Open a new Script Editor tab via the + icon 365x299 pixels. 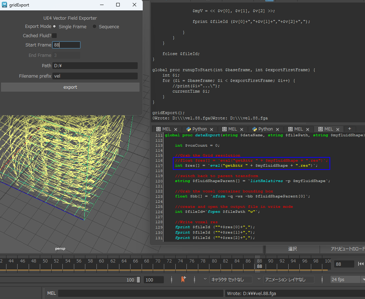pyautogui.click(x=350, y=129)
